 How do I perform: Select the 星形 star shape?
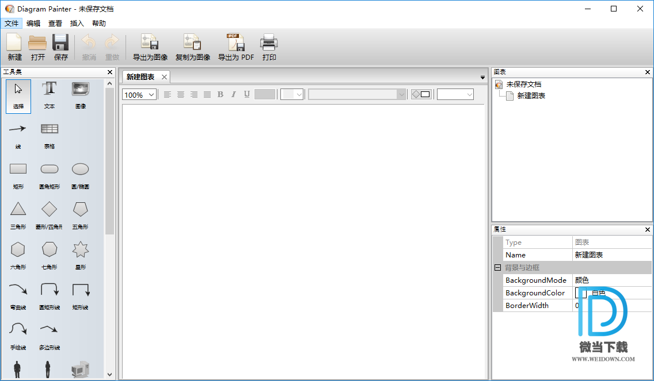80,255
